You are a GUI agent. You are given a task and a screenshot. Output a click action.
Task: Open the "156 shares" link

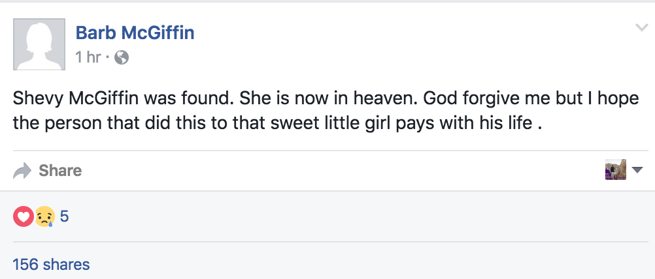click(51, 264)
